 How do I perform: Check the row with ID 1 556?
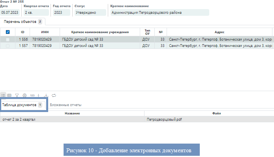(8, 39)
